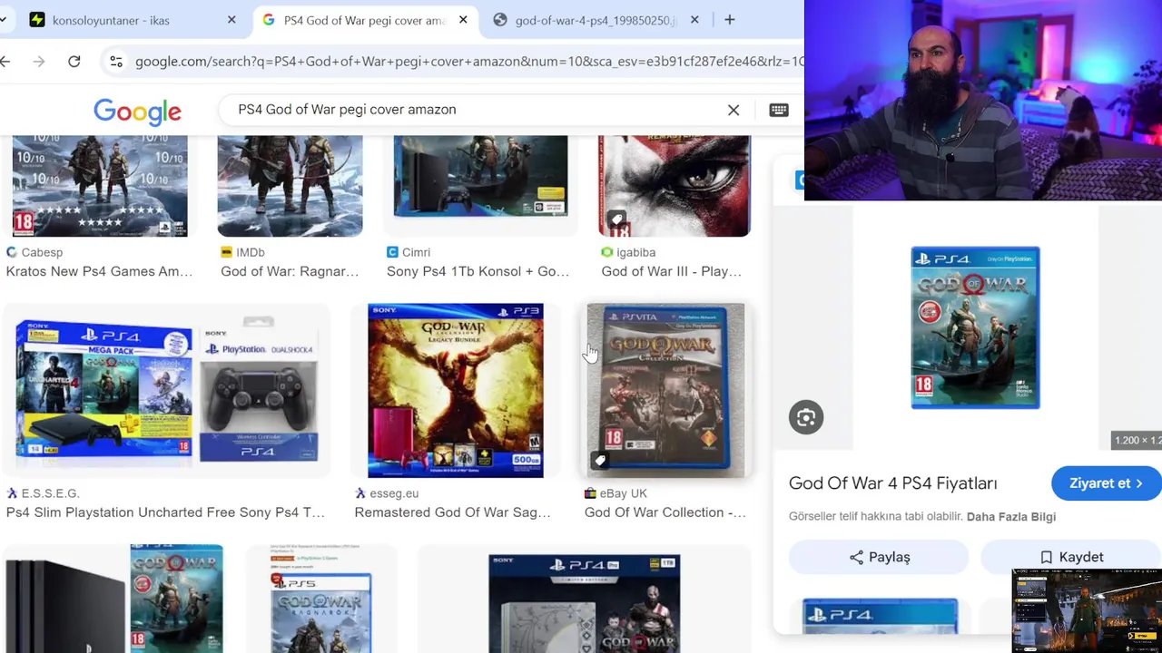
Task: Click the IMDb source label
Action: (251, 252)
